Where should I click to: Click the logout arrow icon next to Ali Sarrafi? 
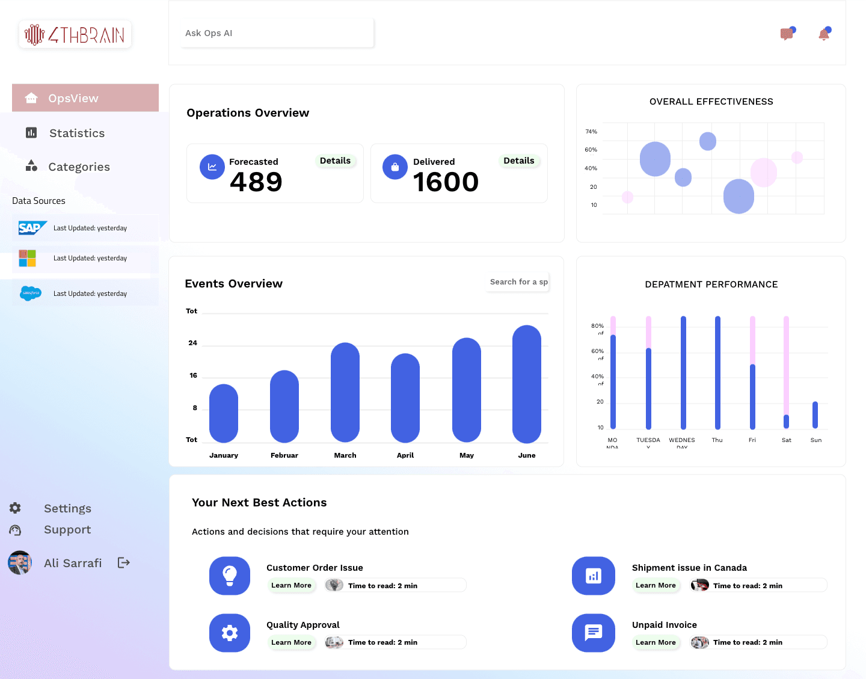click(124, 563)
